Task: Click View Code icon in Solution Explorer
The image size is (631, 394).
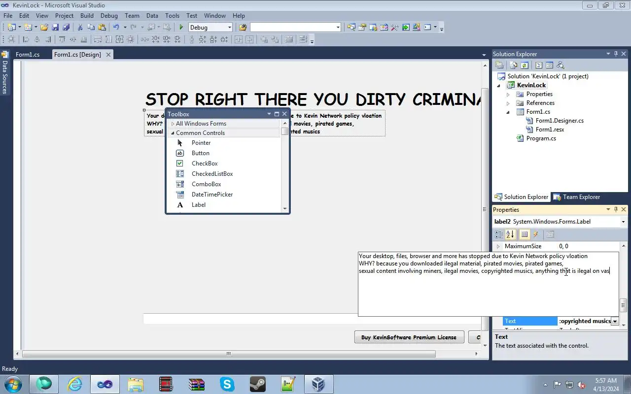Action: coord(539,65)
